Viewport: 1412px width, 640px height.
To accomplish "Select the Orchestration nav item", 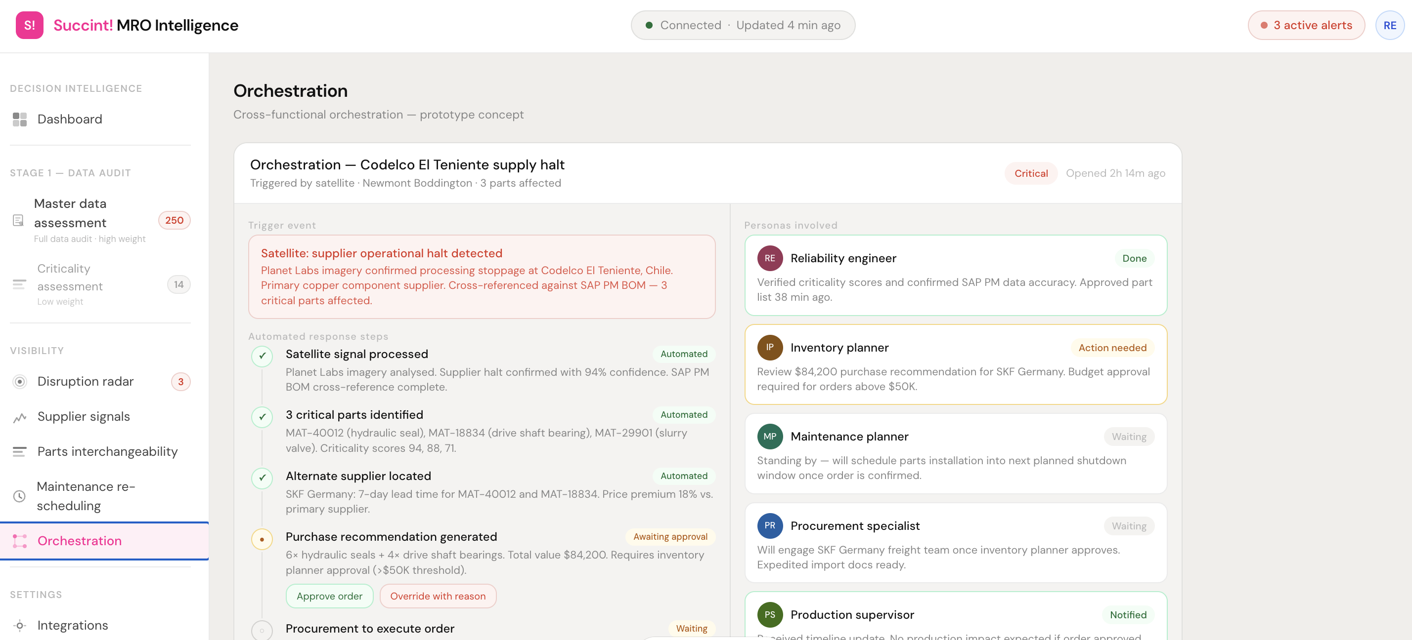I will pyautogui.click(x=104, y=541).
